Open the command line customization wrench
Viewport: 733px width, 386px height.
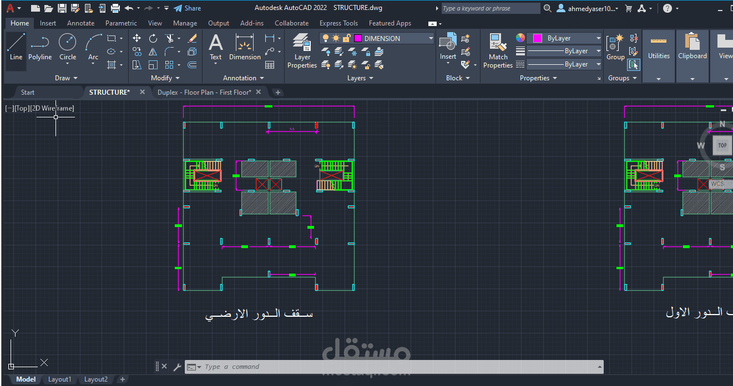click(x=177, y=367)
